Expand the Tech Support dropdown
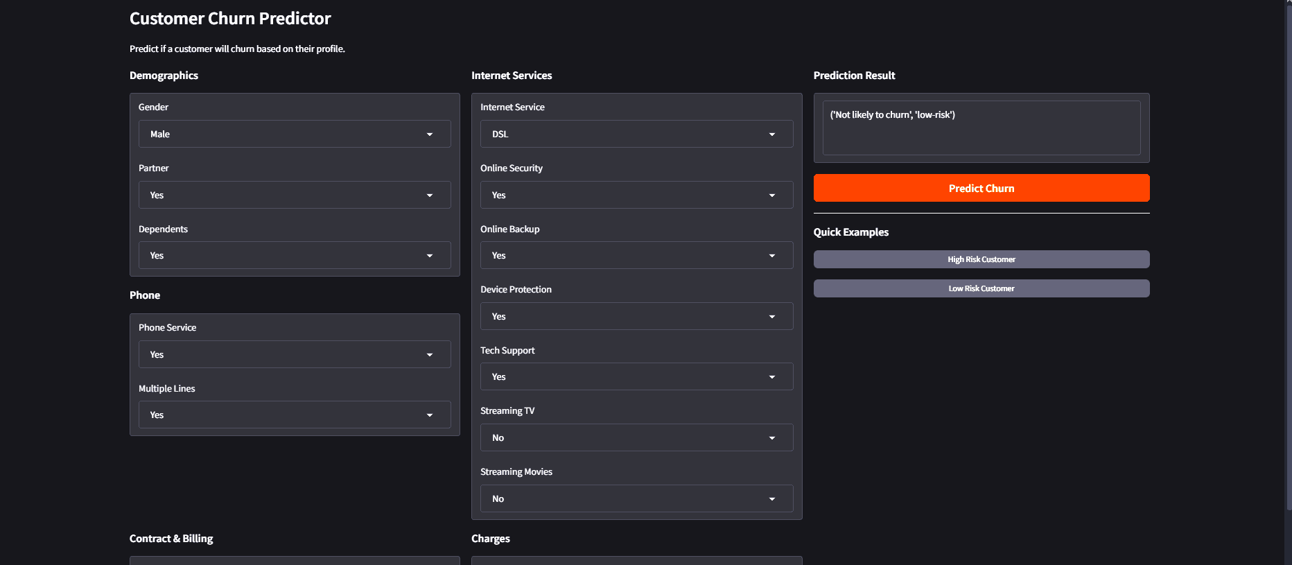 pyautogui.click(x=637, y=376)
